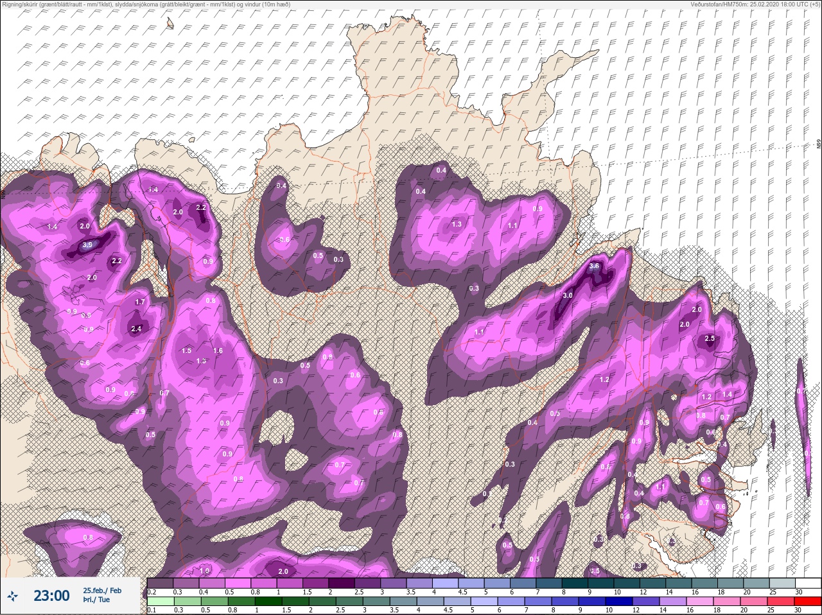Click the 3.0 precipitation value on the map

pyautogui.click(x=568, y=296)
